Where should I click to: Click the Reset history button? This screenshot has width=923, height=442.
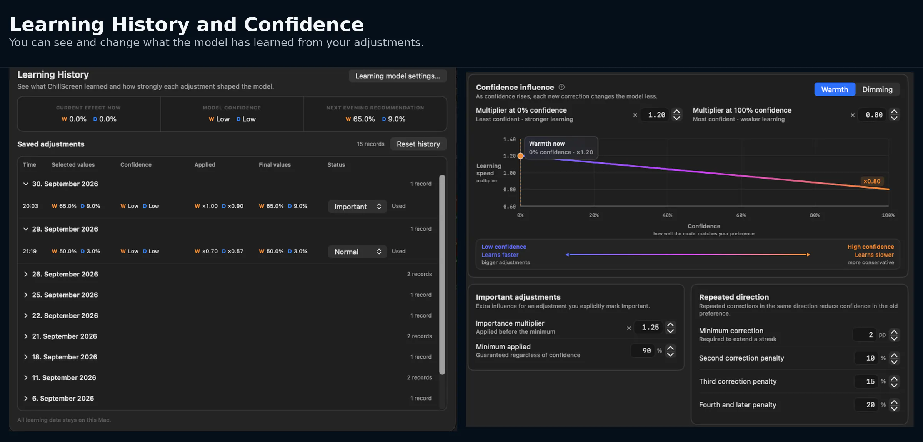(x=418, y=144)
